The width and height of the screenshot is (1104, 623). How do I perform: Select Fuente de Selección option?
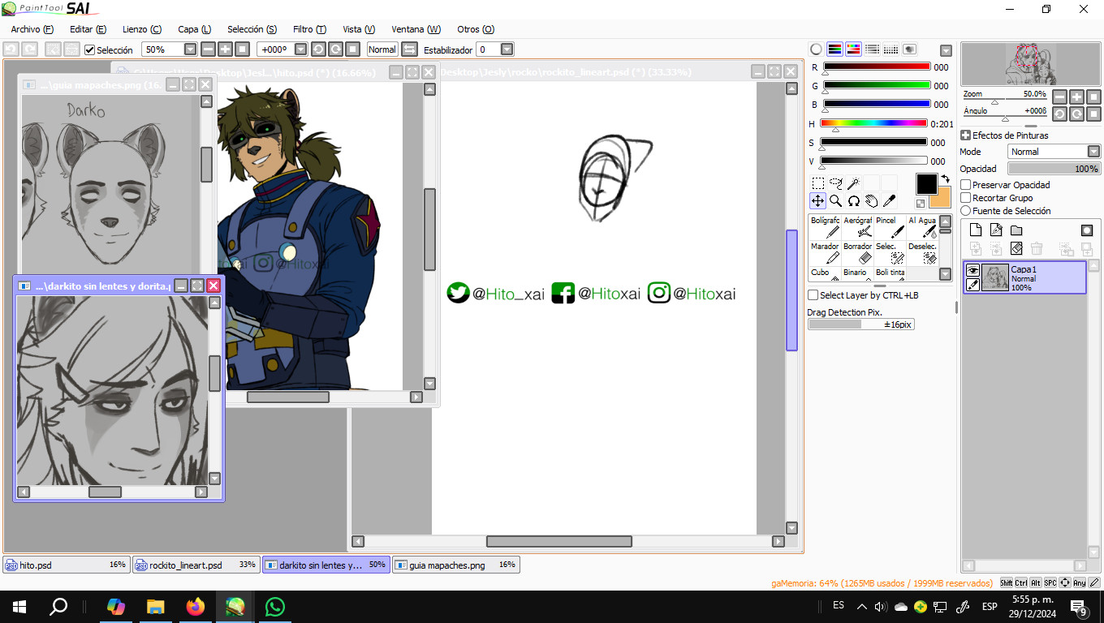[x=966, y=211]
